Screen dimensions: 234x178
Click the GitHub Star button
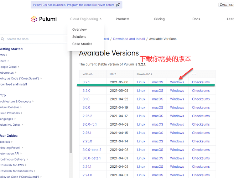coord(223,5)
